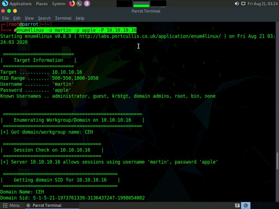Click the 'Session Check on 10.10.10.16' header
This screenshot has height=209, width=279.
pos(52,150)
